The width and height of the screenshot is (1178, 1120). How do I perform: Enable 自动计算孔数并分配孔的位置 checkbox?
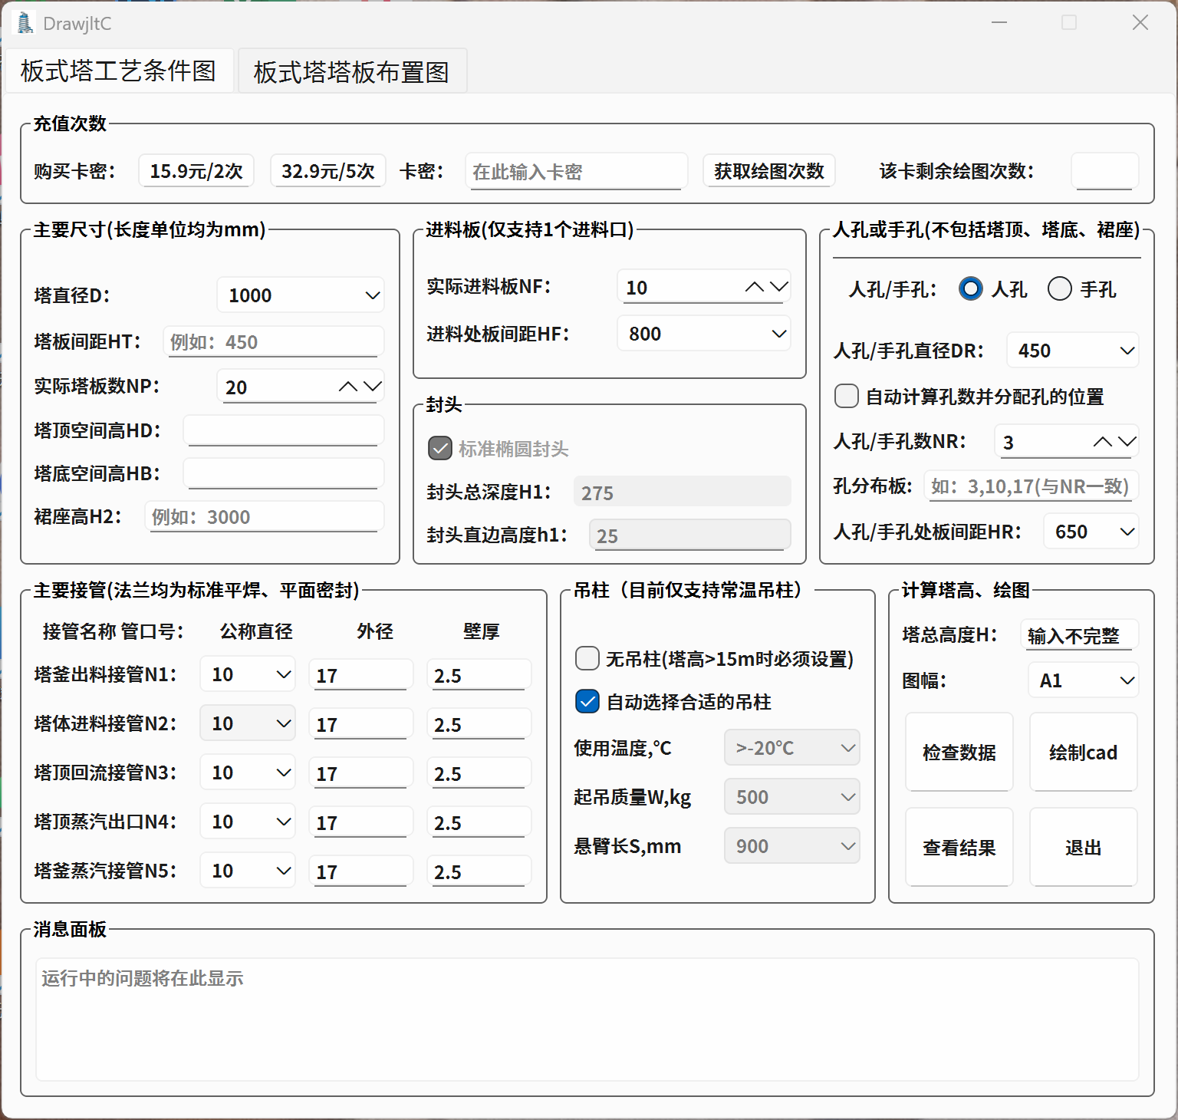(x=847, y=396)
